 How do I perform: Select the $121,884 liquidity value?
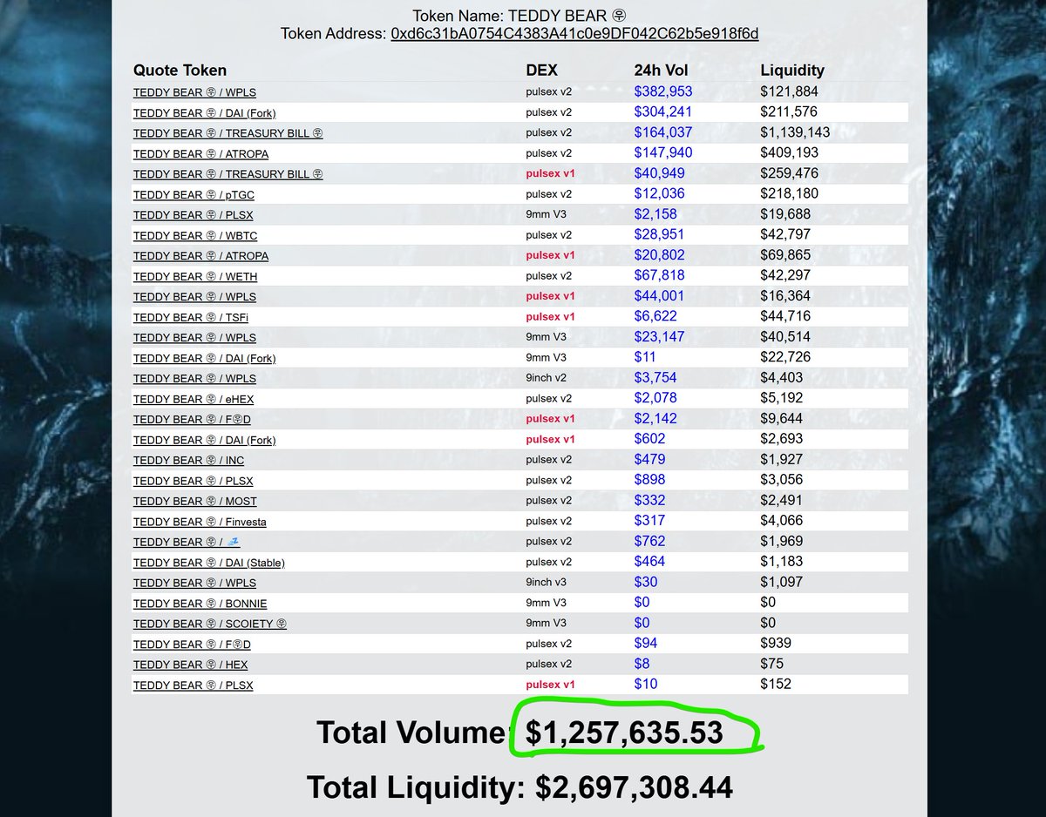click(x=790, y=91)
